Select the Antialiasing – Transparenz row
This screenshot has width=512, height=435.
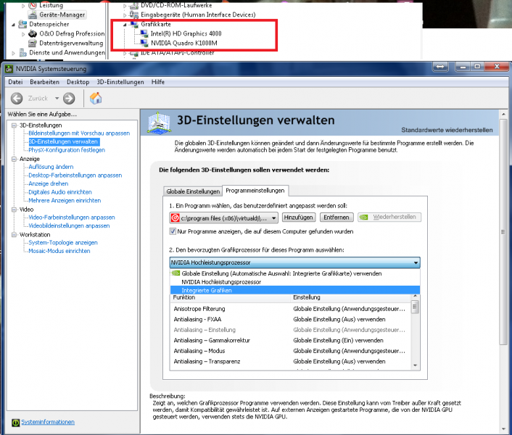tap(291, 362)
